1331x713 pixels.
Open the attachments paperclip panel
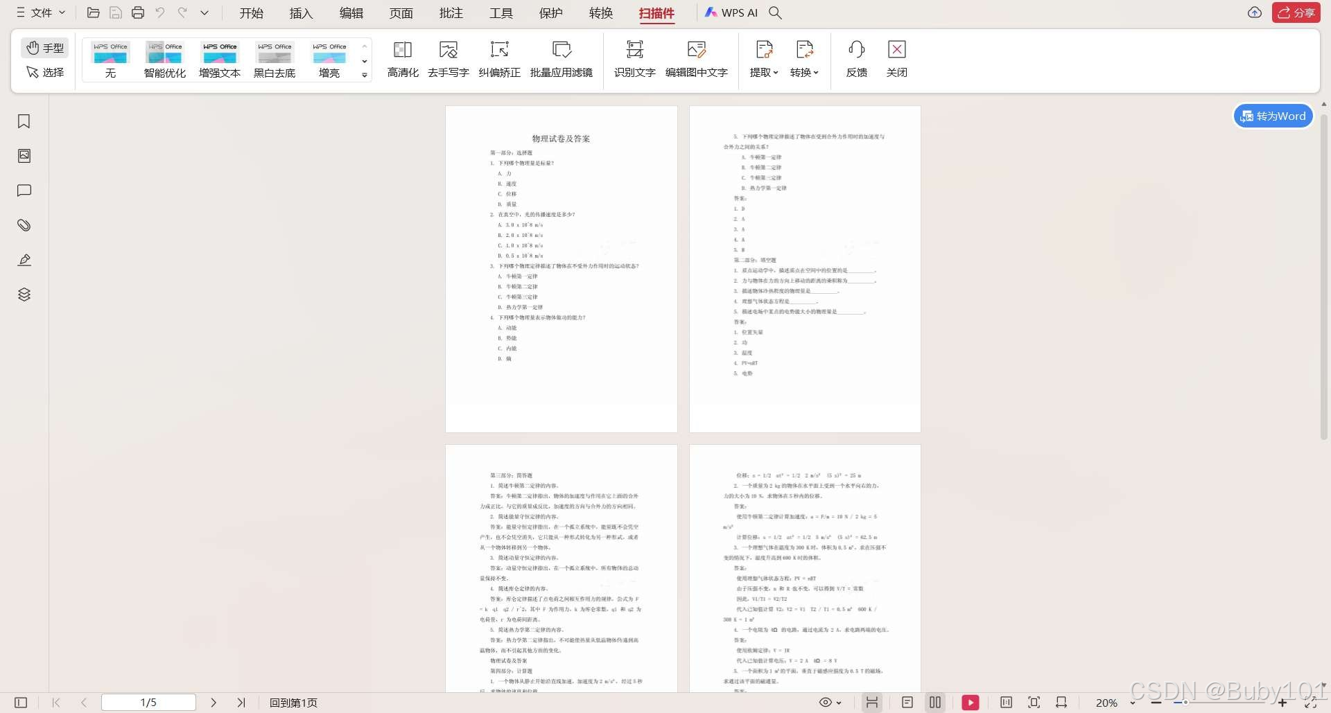[24, 225]
